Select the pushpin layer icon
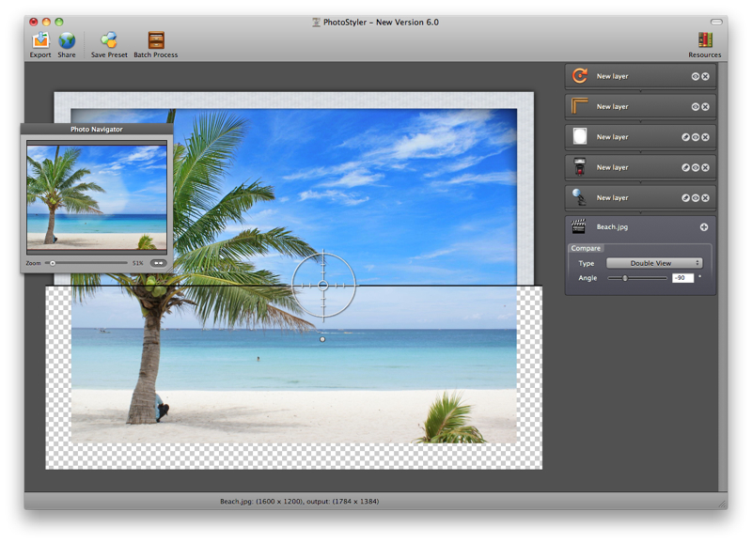The height and width of the screenshot is (543, 752). tap(579, 197)
